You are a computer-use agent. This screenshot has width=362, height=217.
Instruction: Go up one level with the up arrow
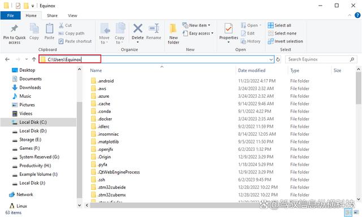tap(34, 59)
